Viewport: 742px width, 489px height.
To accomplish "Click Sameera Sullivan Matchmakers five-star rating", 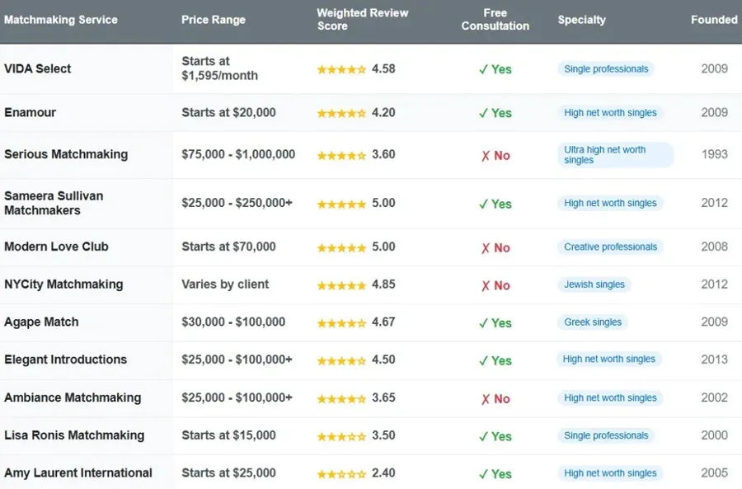I will click(341, 204).
